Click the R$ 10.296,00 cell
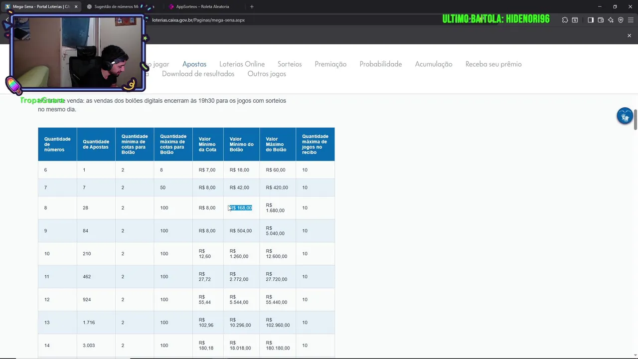The image size is (638, 359). click(240, 323)
